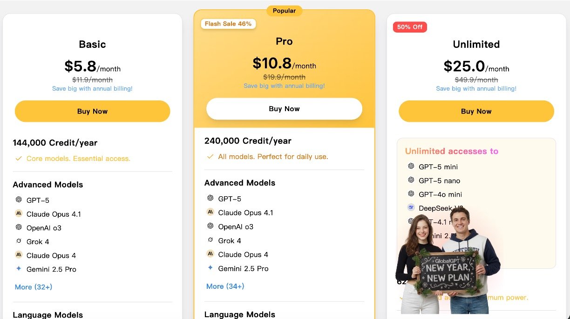Click the Claude Opus 4 icon in Pro plan
570x319 pixels.
coord(210,254)
